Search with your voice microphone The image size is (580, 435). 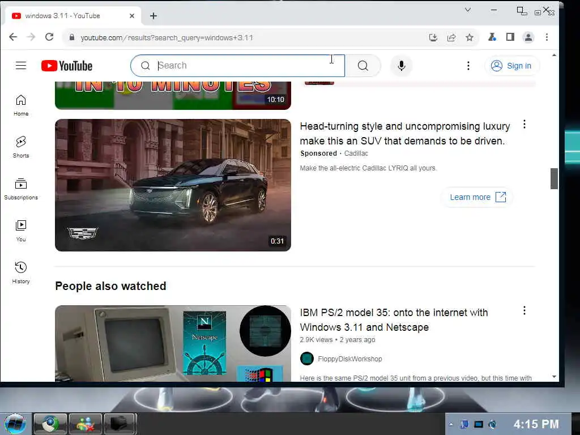click(x=402, y=66)
